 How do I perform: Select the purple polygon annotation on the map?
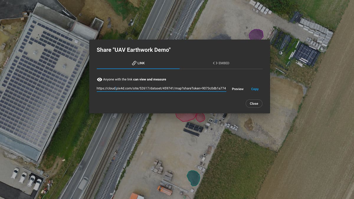tap(256, 34)
